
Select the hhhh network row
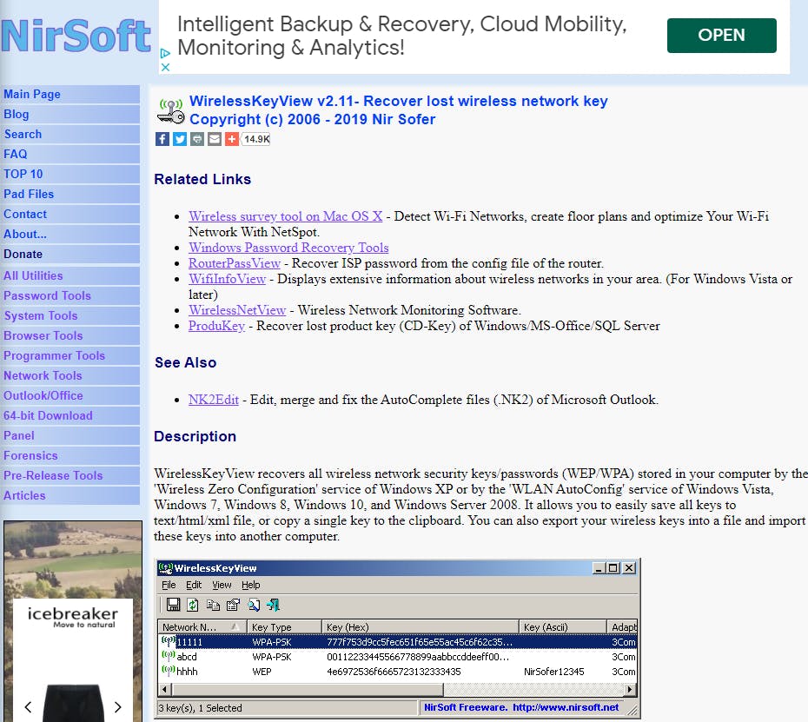point(397,672)
